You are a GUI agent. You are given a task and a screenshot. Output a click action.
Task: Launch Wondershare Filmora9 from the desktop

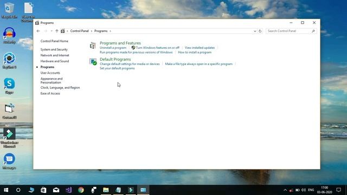(9, 138)
